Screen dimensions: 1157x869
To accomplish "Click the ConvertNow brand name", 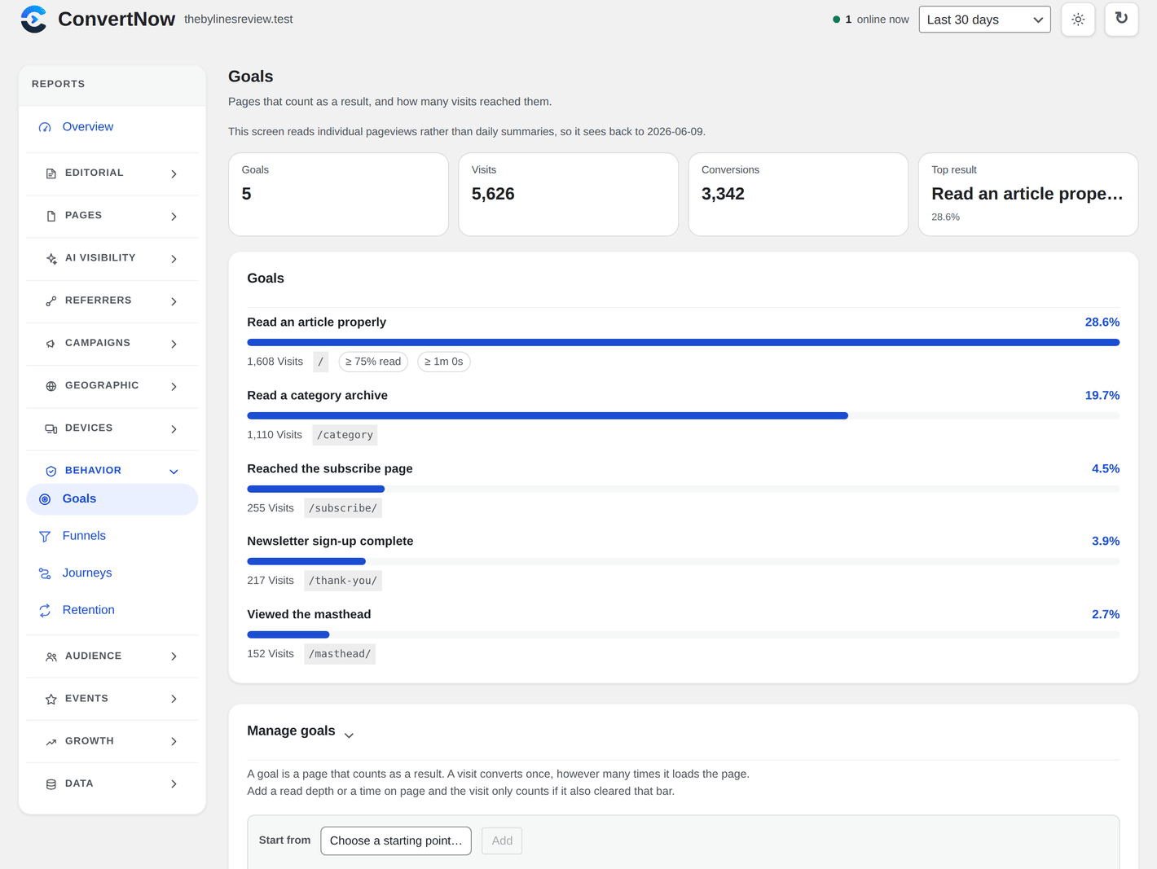I will [x=117, y=19].
